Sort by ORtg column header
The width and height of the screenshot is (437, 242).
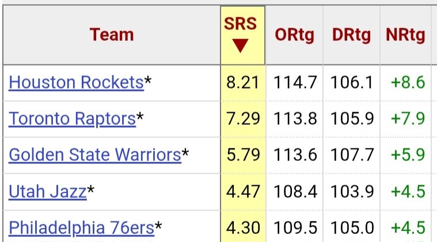294,35
